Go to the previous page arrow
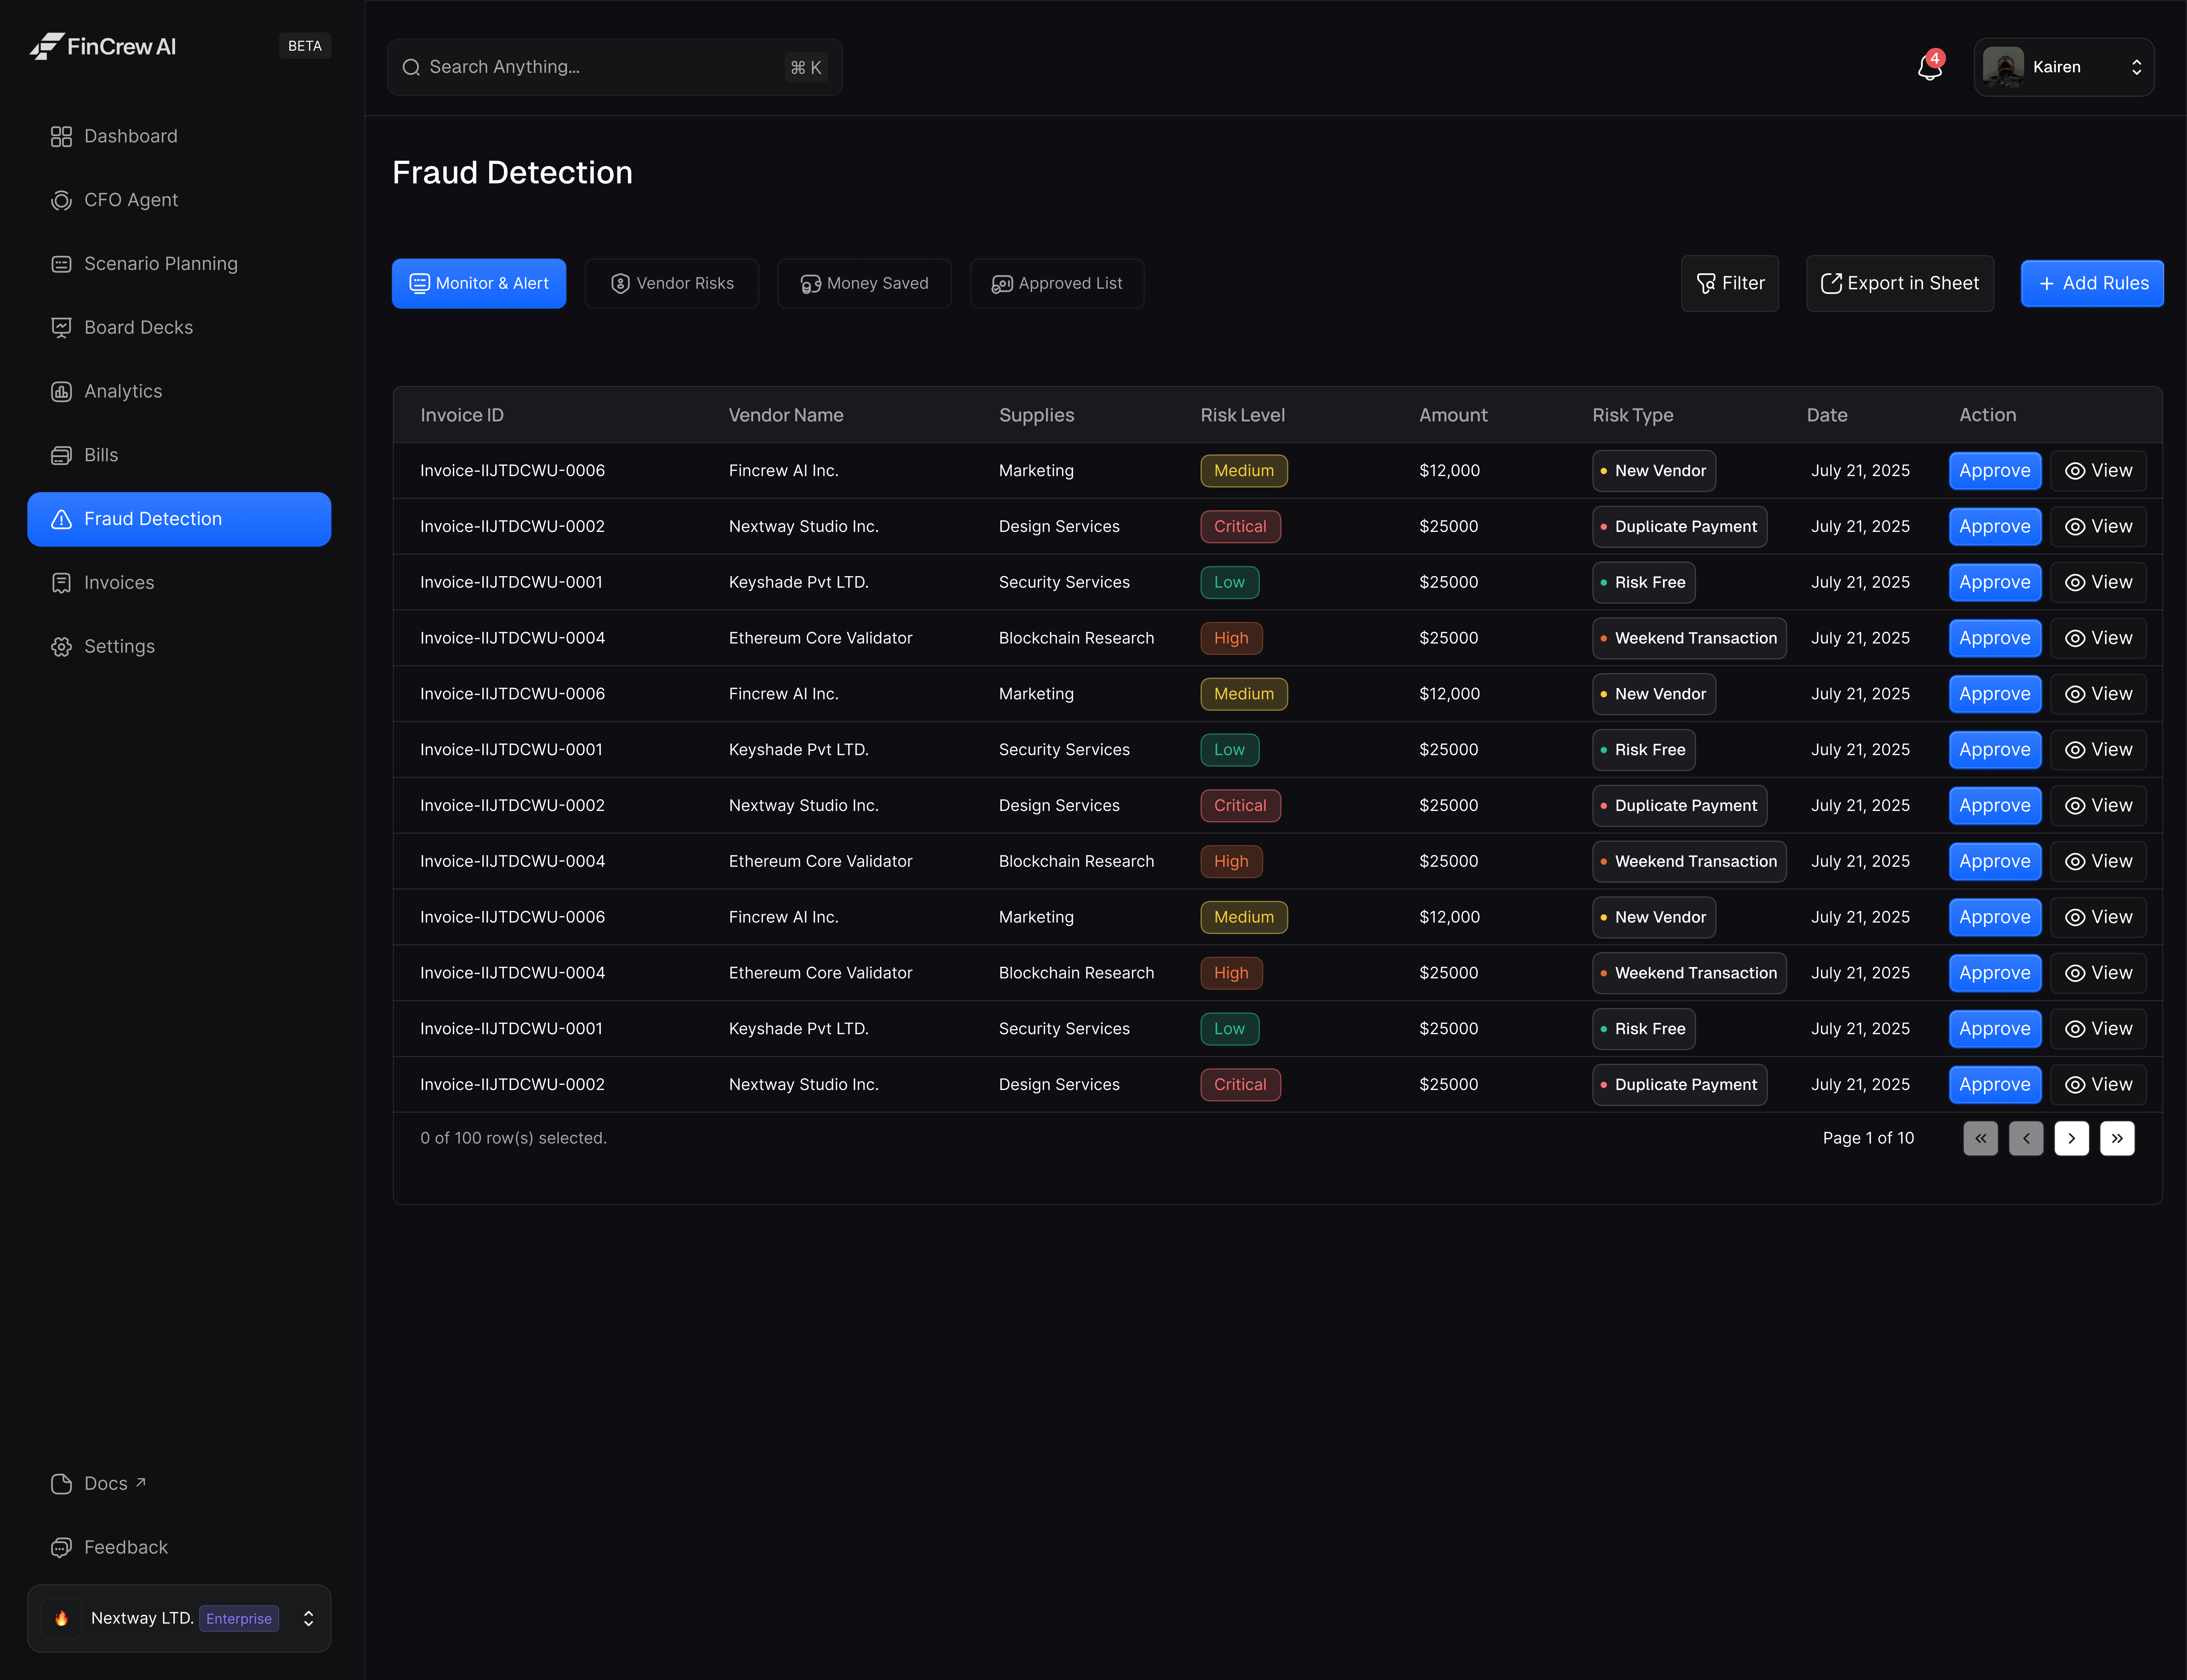Screen dimensions: 2187x1680 [x=2026, y=1138]
